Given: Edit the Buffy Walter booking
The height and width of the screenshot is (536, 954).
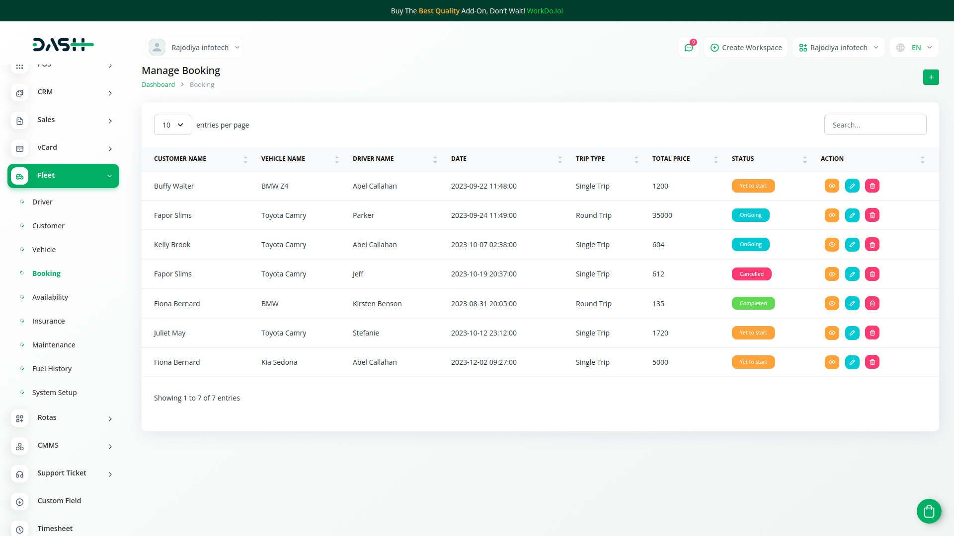Looking at the screenshot, I should pyautogui.click(x=852, y=186).
